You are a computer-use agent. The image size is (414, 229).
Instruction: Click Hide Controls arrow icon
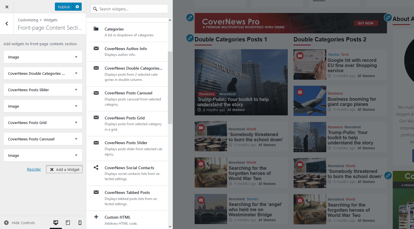(x=6, y=223)
